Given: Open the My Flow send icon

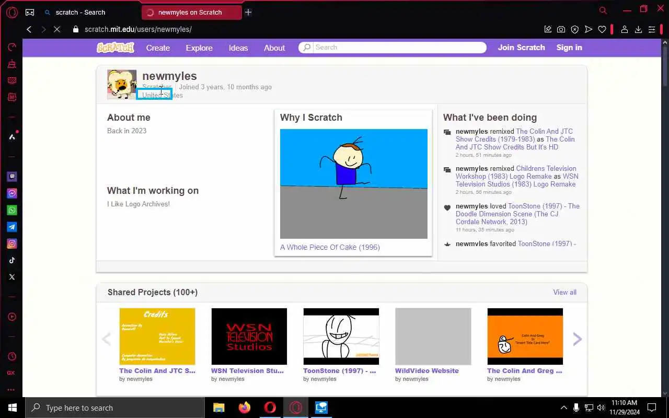Looking at the screenshot, I should click(589, 30).
